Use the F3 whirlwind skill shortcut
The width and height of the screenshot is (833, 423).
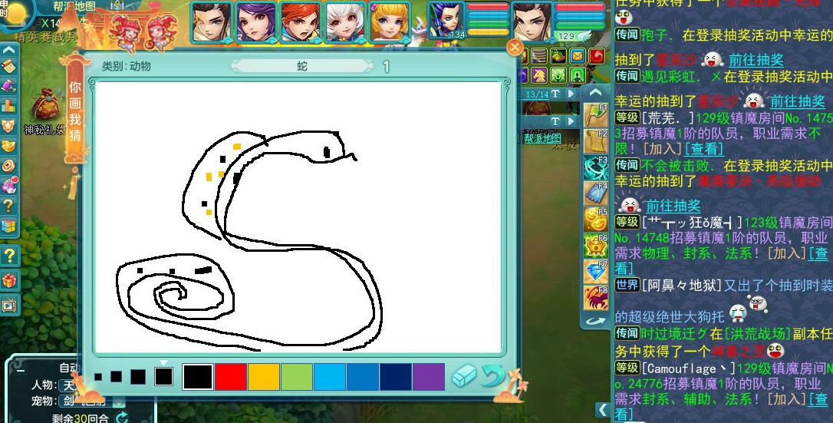595,167
